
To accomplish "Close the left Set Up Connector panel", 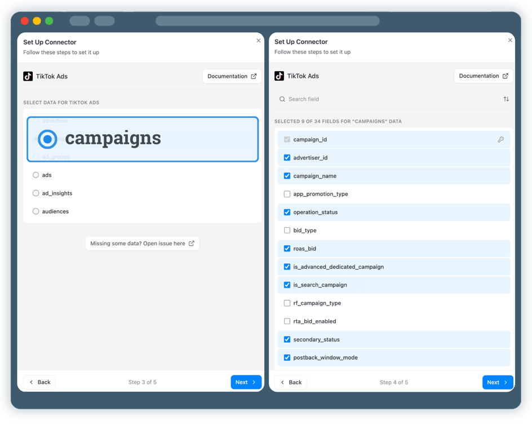I will 258,41.
